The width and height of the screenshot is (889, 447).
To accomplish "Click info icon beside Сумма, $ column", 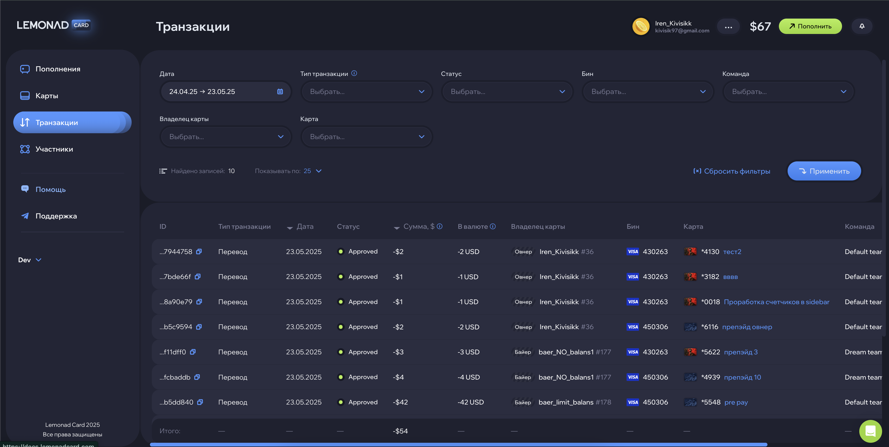I will [439, 226].
